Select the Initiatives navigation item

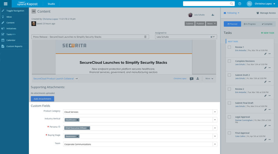pyautogui.click(x=11, y=29)
